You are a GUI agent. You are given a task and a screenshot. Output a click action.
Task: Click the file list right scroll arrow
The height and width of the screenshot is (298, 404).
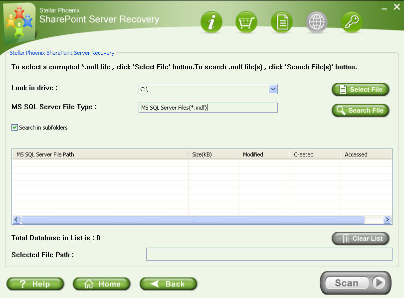click(x=387, y=219)
